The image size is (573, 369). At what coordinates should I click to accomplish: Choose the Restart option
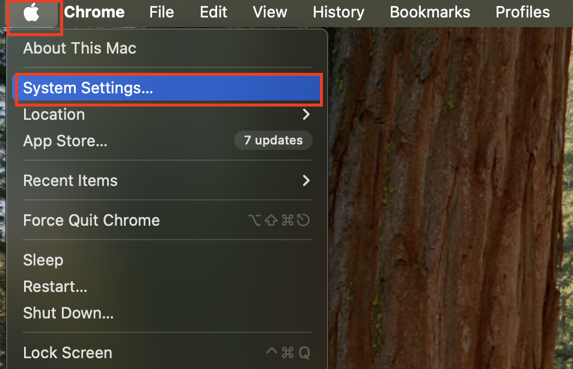tap(55, 287)
